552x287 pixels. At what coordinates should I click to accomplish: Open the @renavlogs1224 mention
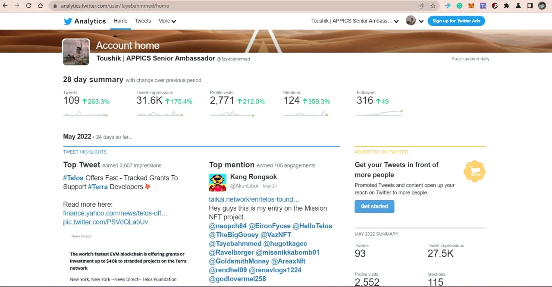pos(276,270)
